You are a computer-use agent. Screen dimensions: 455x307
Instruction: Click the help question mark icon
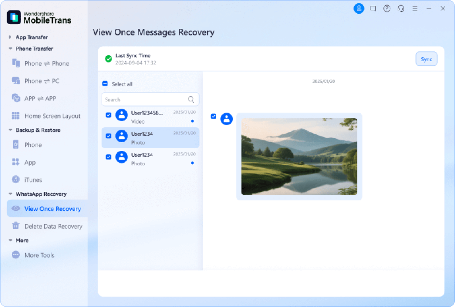387,8
